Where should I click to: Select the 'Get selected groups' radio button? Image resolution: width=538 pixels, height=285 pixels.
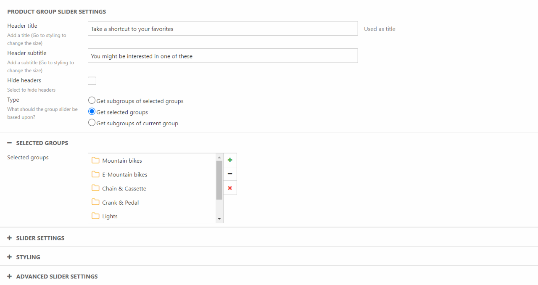click(92, 112)
